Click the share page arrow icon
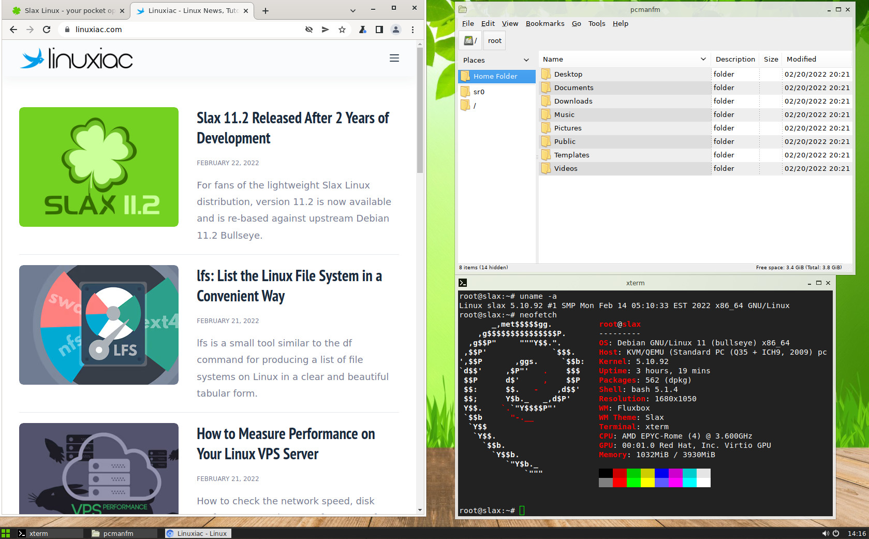 pyautogui.click(x=325, y=30)
